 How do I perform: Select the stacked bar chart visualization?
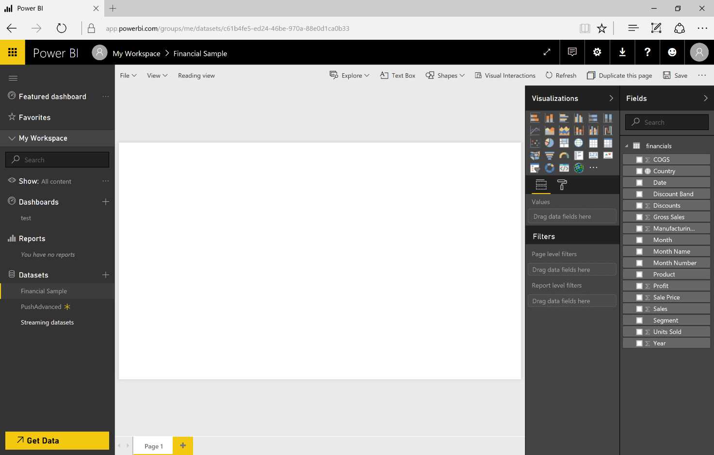[535, 117]
